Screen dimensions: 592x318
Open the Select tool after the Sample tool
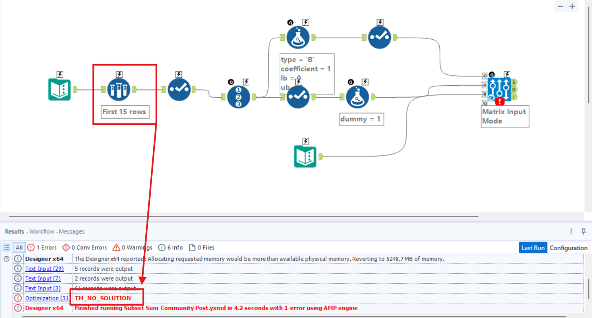pos(178,88)
